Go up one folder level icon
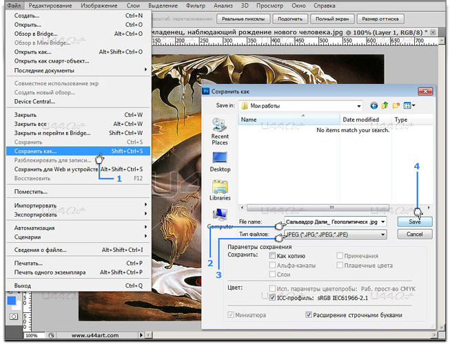The image size is (450, 344). (385, 106)
